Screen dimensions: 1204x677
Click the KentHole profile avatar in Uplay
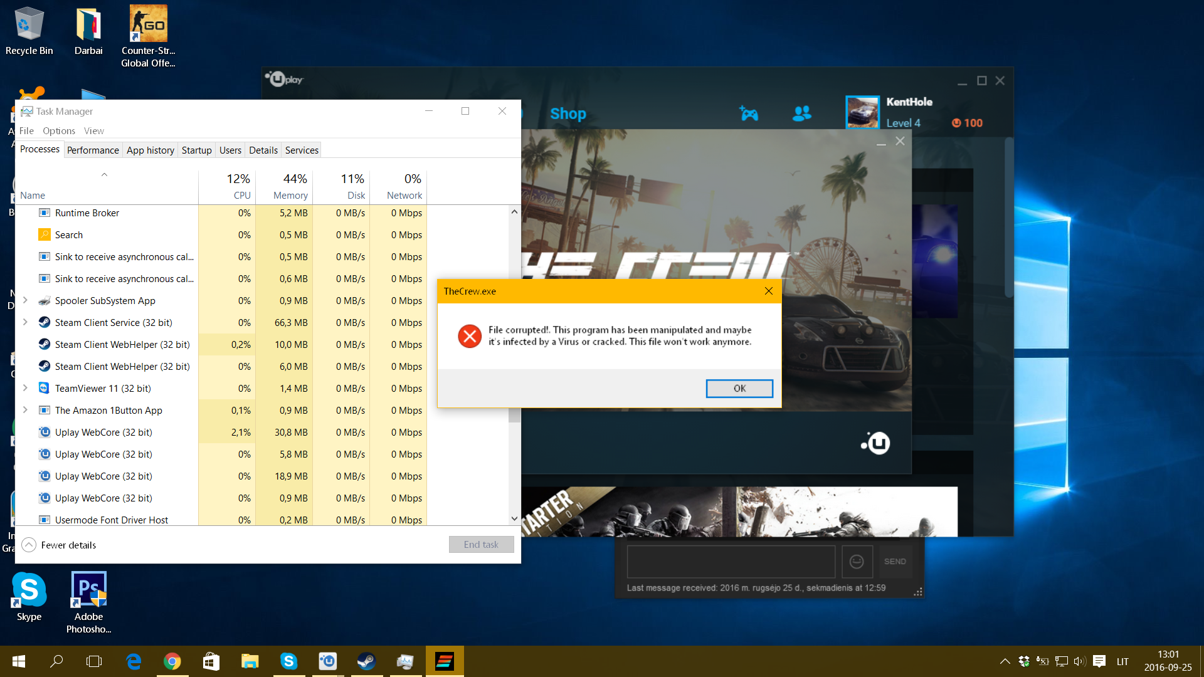[x=862, y=112]
